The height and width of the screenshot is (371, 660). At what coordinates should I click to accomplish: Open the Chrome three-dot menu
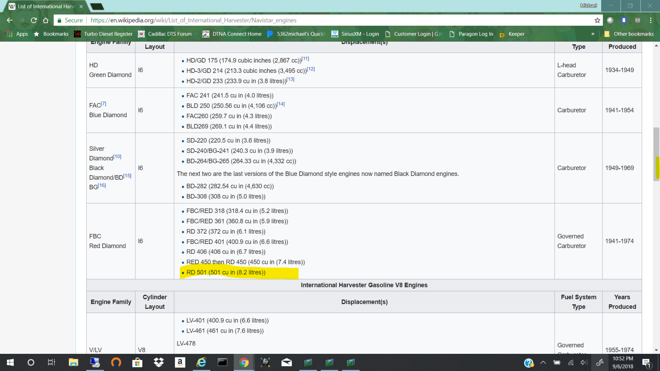point(651,20)
